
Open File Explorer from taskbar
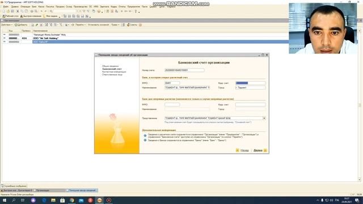[53, 200]
